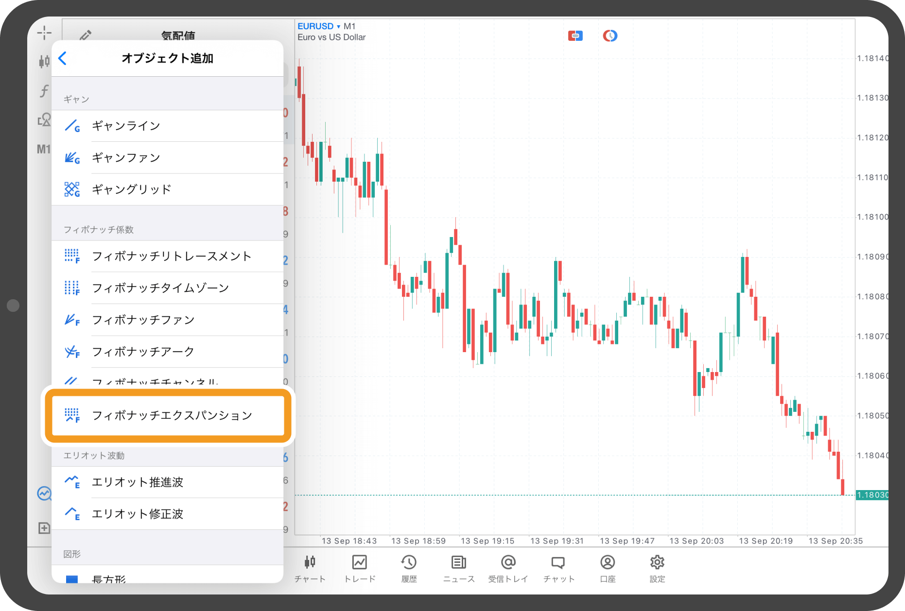This screenshot has width=905, height=611.
Task: Open the 口座 accounts screen
Action: (608, 568)
